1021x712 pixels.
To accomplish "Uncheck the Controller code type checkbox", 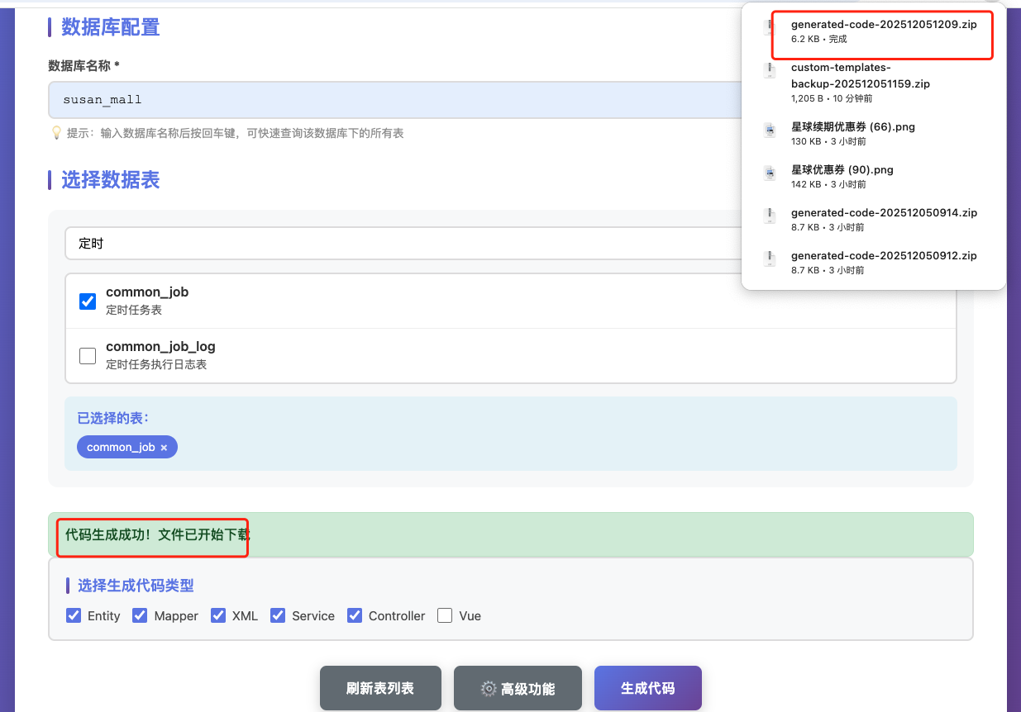I will click(x=355, y=615).
